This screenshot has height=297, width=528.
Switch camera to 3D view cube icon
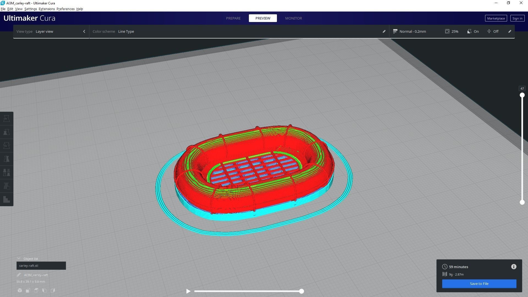(20, 290)
